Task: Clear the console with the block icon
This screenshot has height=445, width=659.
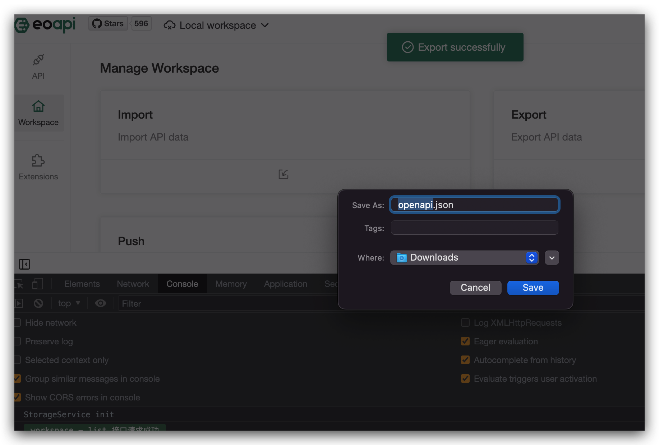Action: point(38,303)
